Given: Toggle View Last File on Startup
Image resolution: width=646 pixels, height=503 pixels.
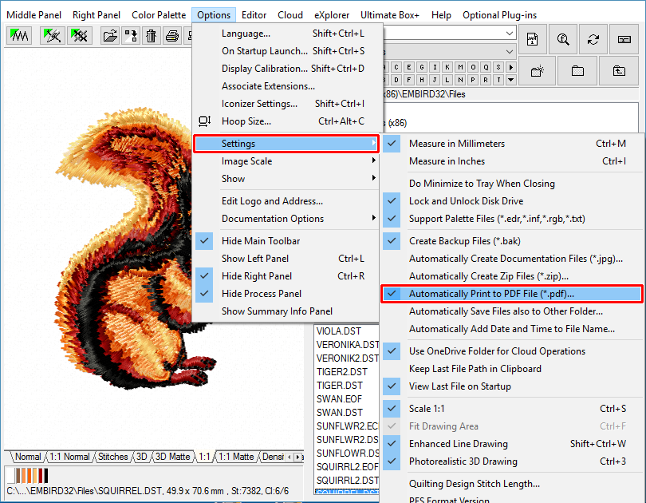Looking at the screenshot, I should (x=512, y=386).
